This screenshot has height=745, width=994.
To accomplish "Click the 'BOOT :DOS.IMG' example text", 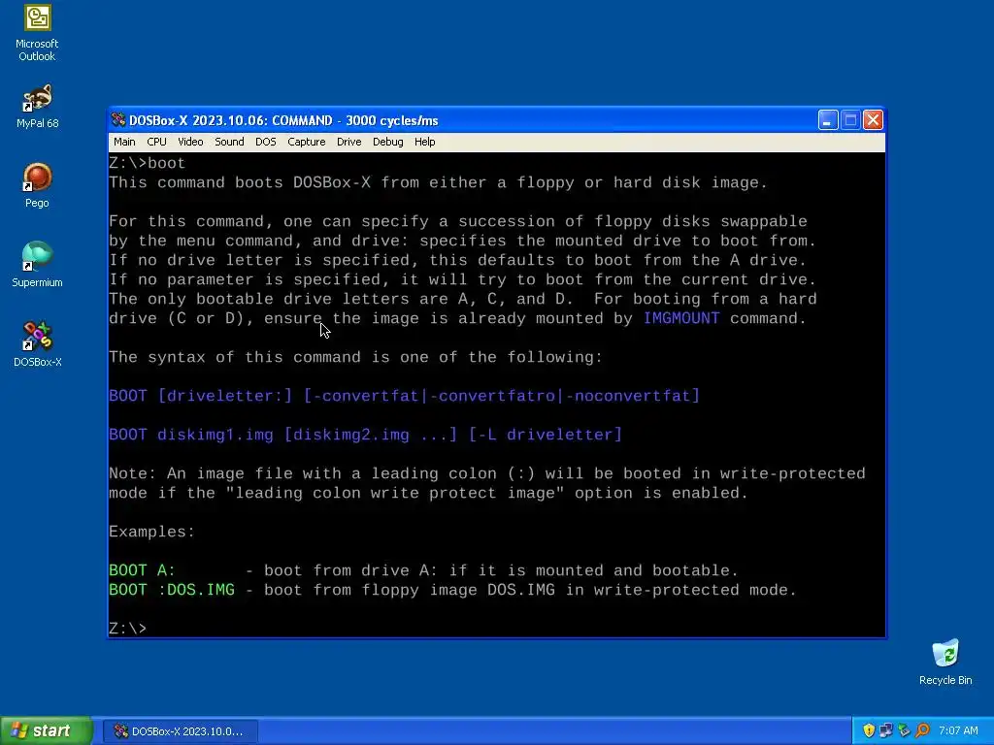I will tap(172, 590).
